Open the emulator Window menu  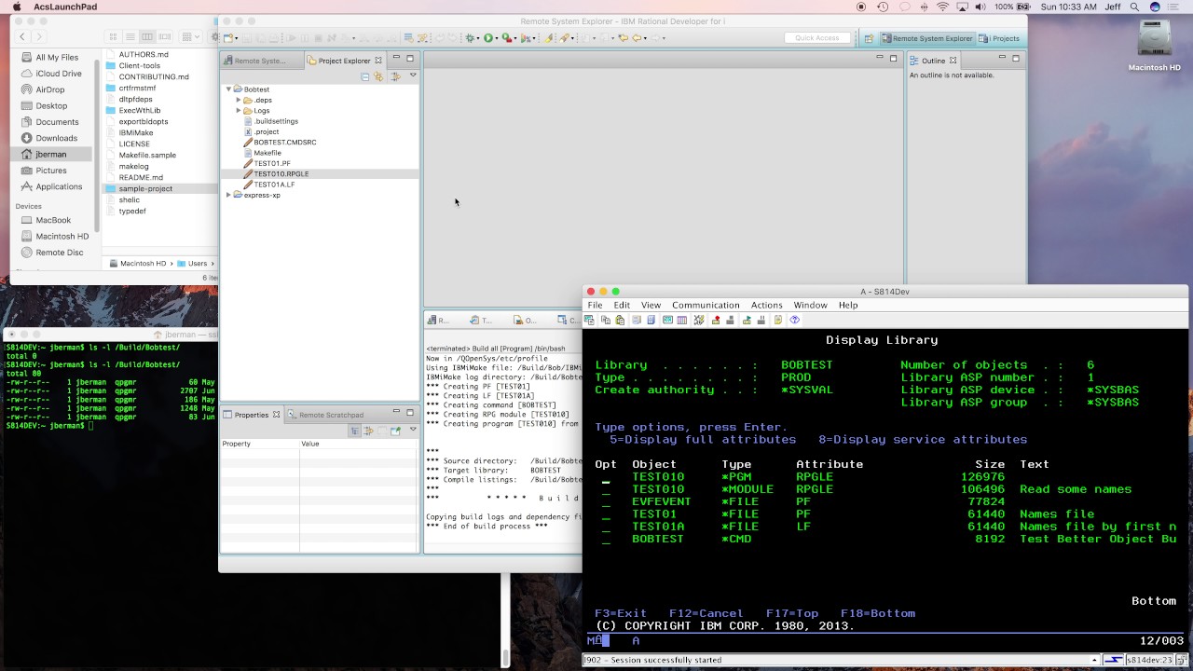coord(810,305)
